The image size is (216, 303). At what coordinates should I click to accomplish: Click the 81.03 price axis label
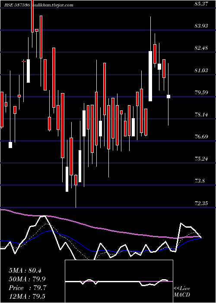pos(201,70)
